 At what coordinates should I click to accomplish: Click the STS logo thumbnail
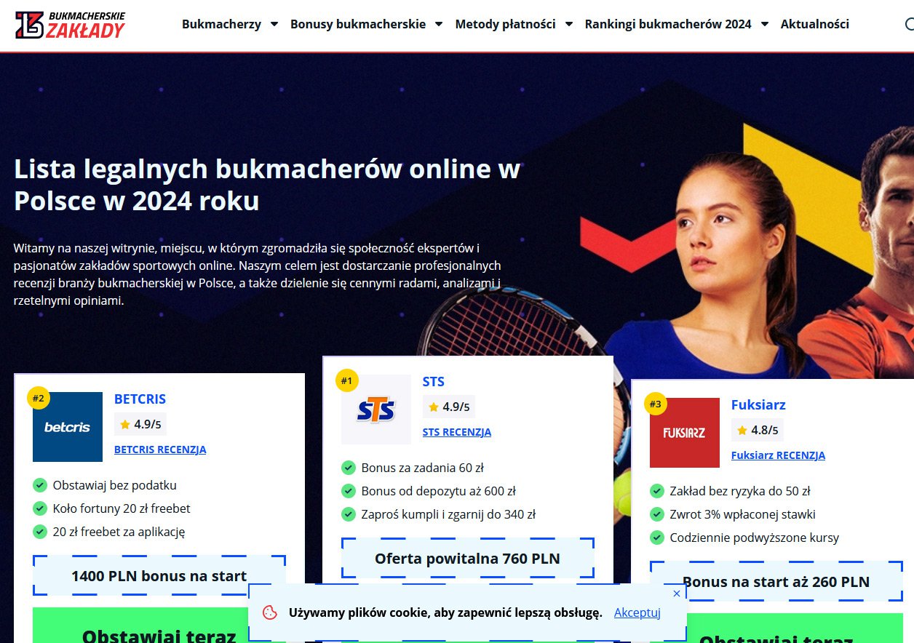click(x=376, y=410)
